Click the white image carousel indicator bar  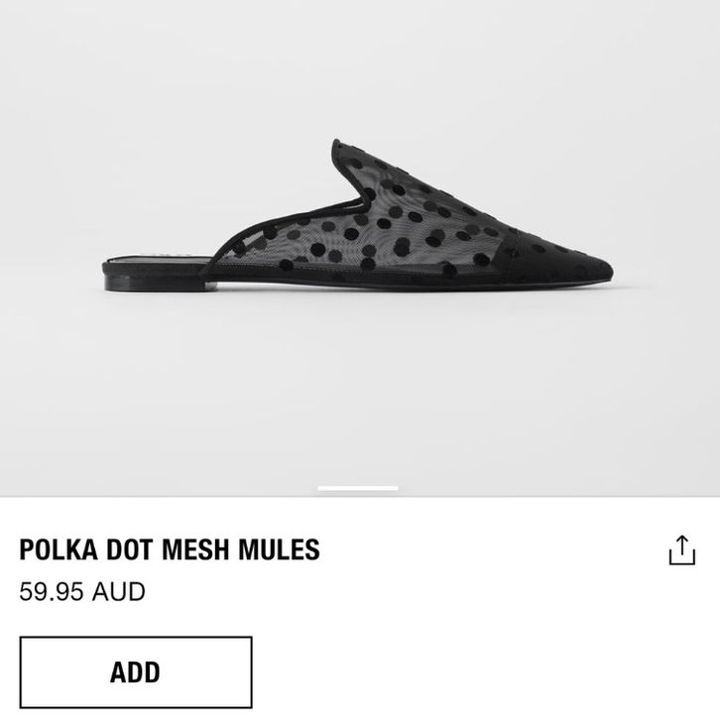358,488
